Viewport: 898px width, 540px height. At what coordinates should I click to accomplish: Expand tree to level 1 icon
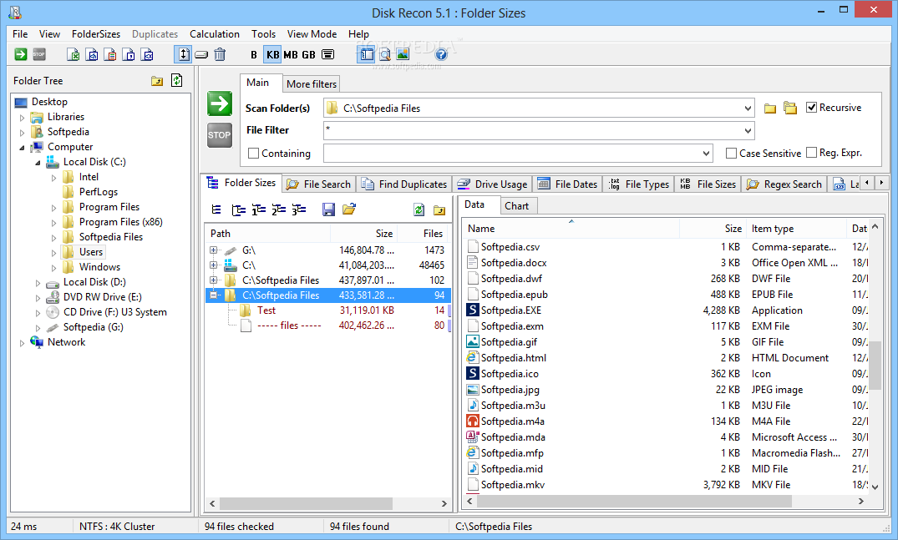tap(259, 209)
